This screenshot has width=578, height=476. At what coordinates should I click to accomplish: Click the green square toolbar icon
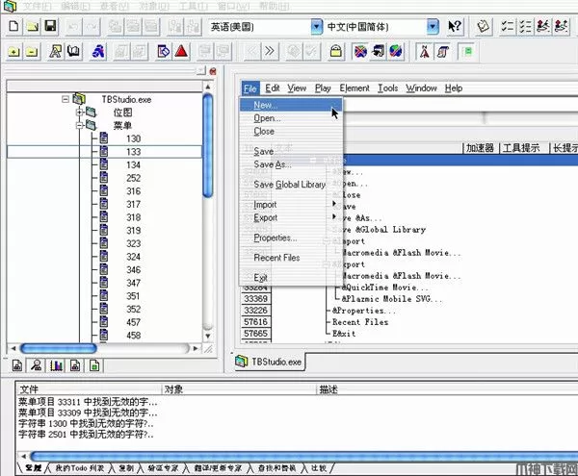tap(468, 50)
